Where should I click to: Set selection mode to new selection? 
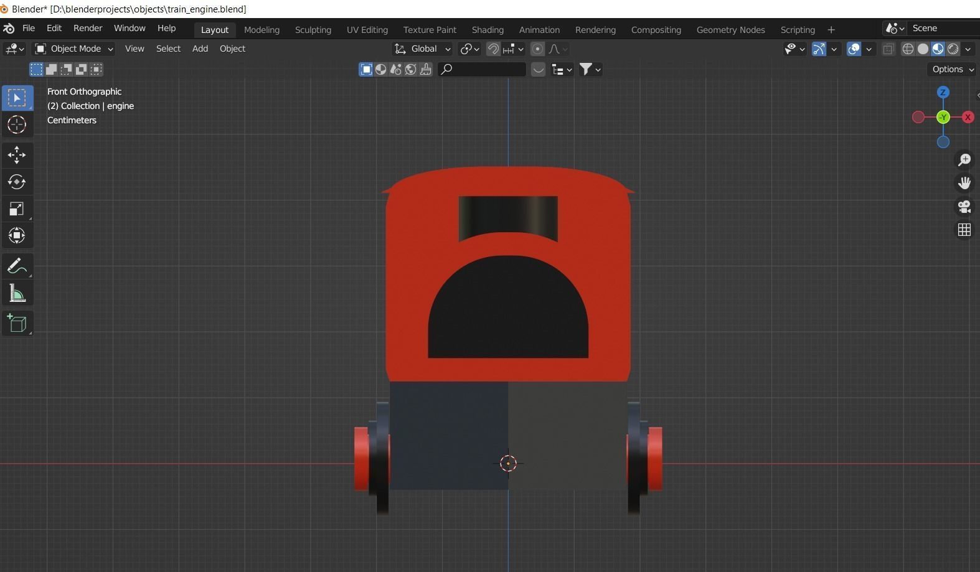point(37,69)
